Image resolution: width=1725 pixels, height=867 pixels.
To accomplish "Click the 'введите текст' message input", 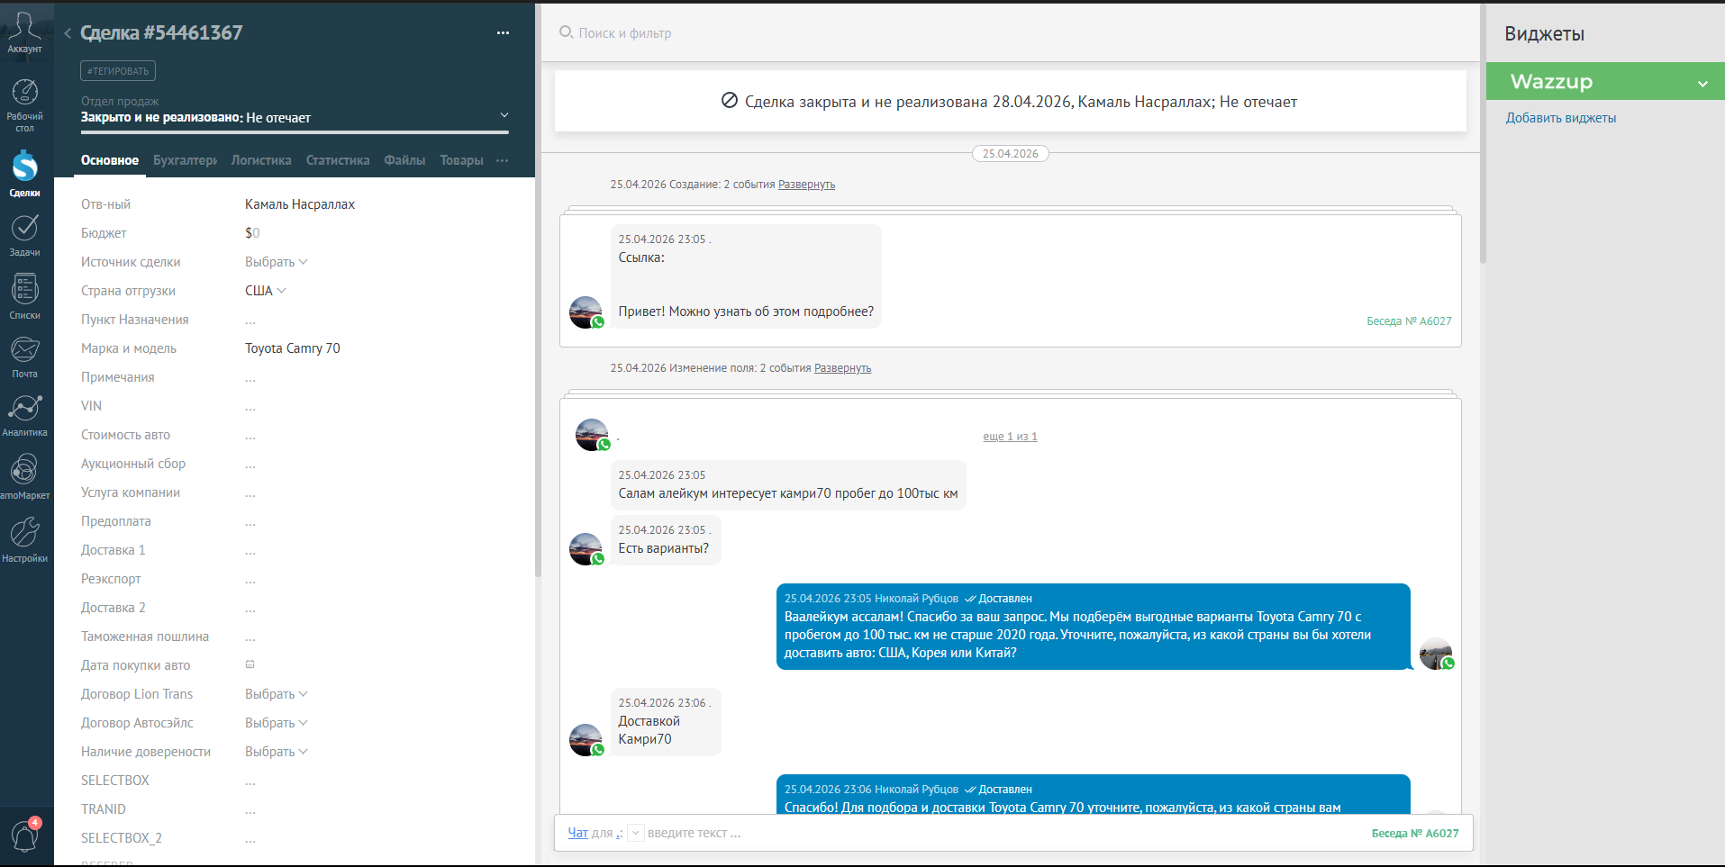I will [694, 833].
